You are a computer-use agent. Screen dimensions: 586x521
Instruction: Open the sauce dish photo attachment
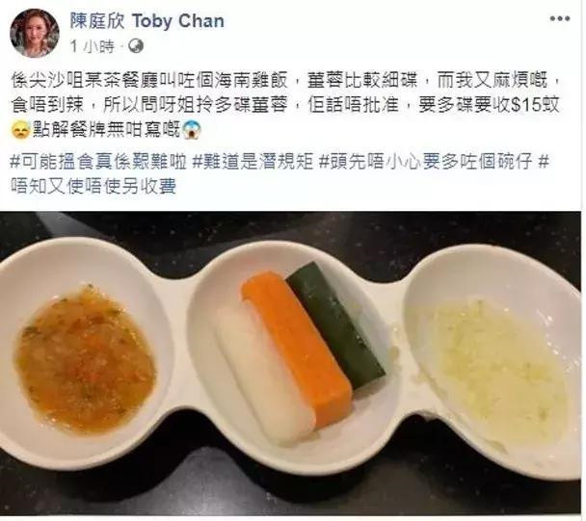tap(290, 363)
